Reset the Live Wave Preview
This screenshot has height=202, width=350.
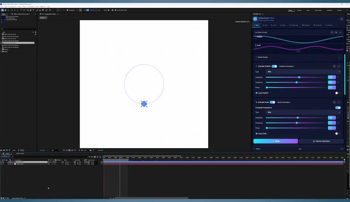pos(332,33)
